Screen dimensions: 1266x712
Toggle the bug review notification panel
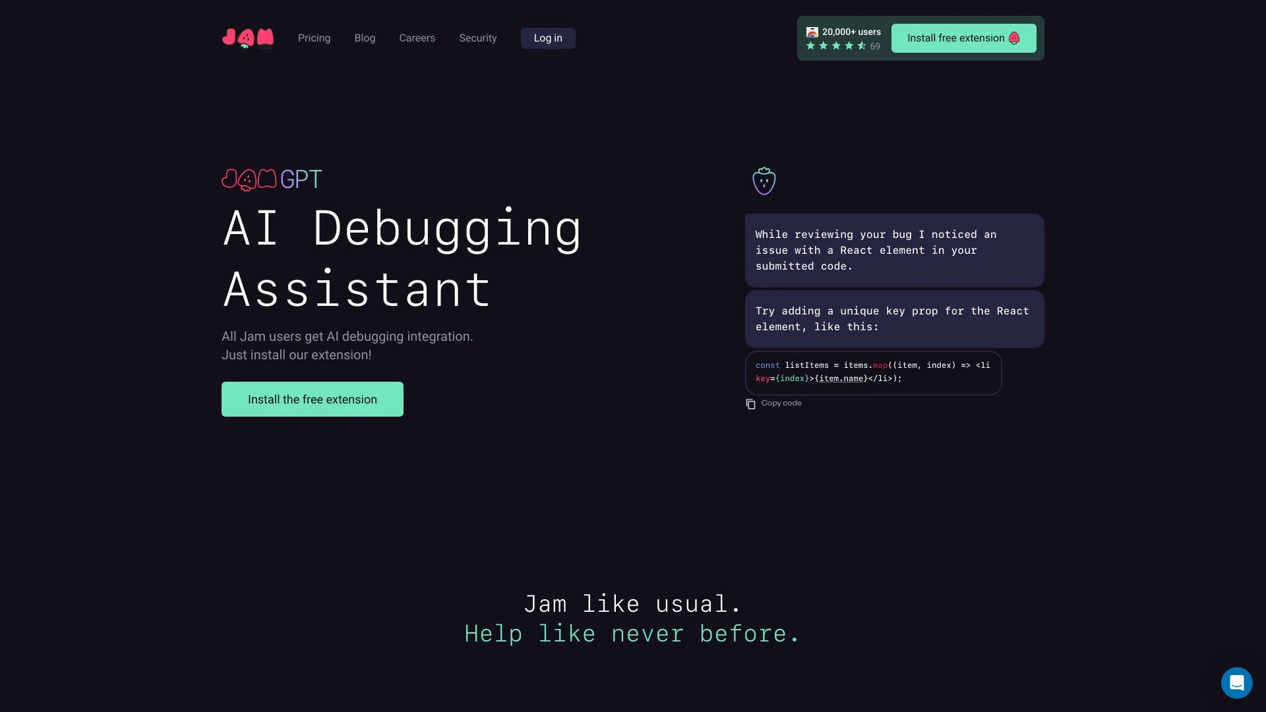[764, 181]
